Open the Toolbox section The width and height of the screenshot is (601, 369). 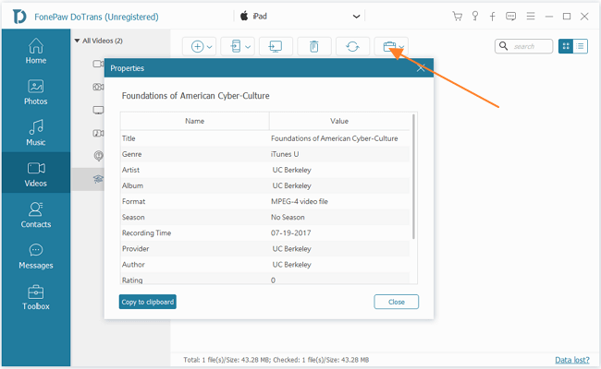(x=36, y=297)
